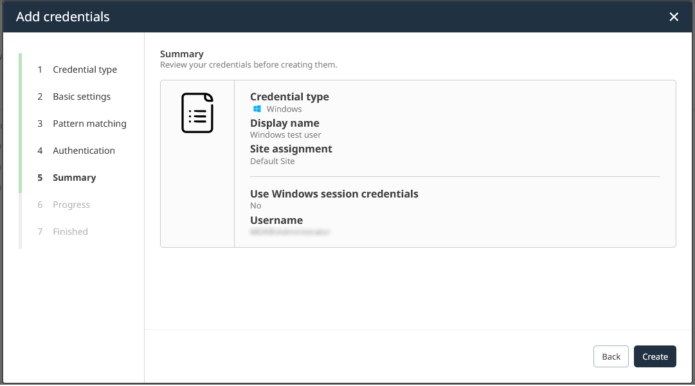695x386 pixels.
Task: Select the Summary step in sidebar
Action: coord(74,178)
